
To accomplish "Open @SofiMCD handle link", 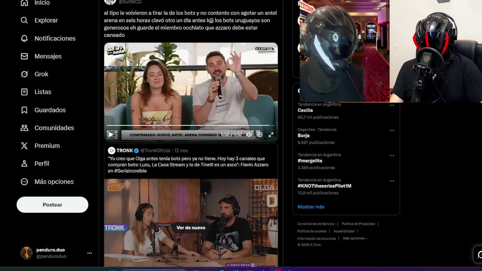I will click(130, 2).
